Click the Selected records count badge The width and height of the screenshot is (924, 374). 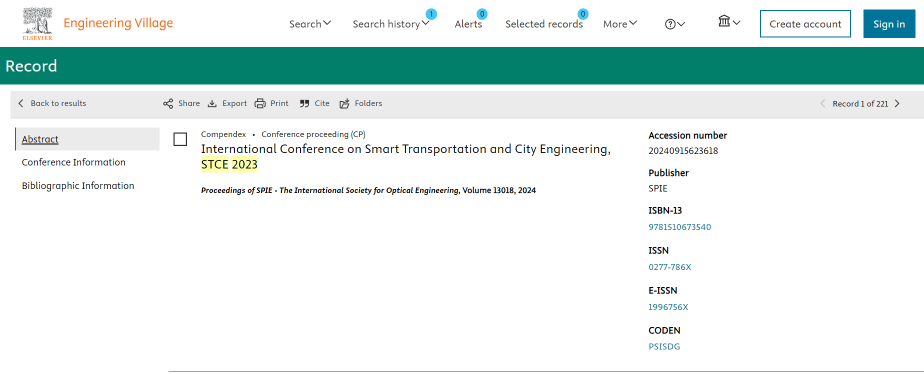coord(583,14)
